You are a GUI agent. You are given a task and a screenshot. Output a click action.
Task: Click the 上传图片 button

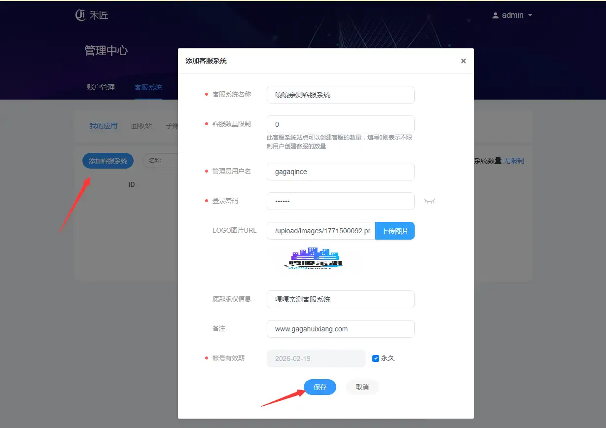(x=394, y=231)
